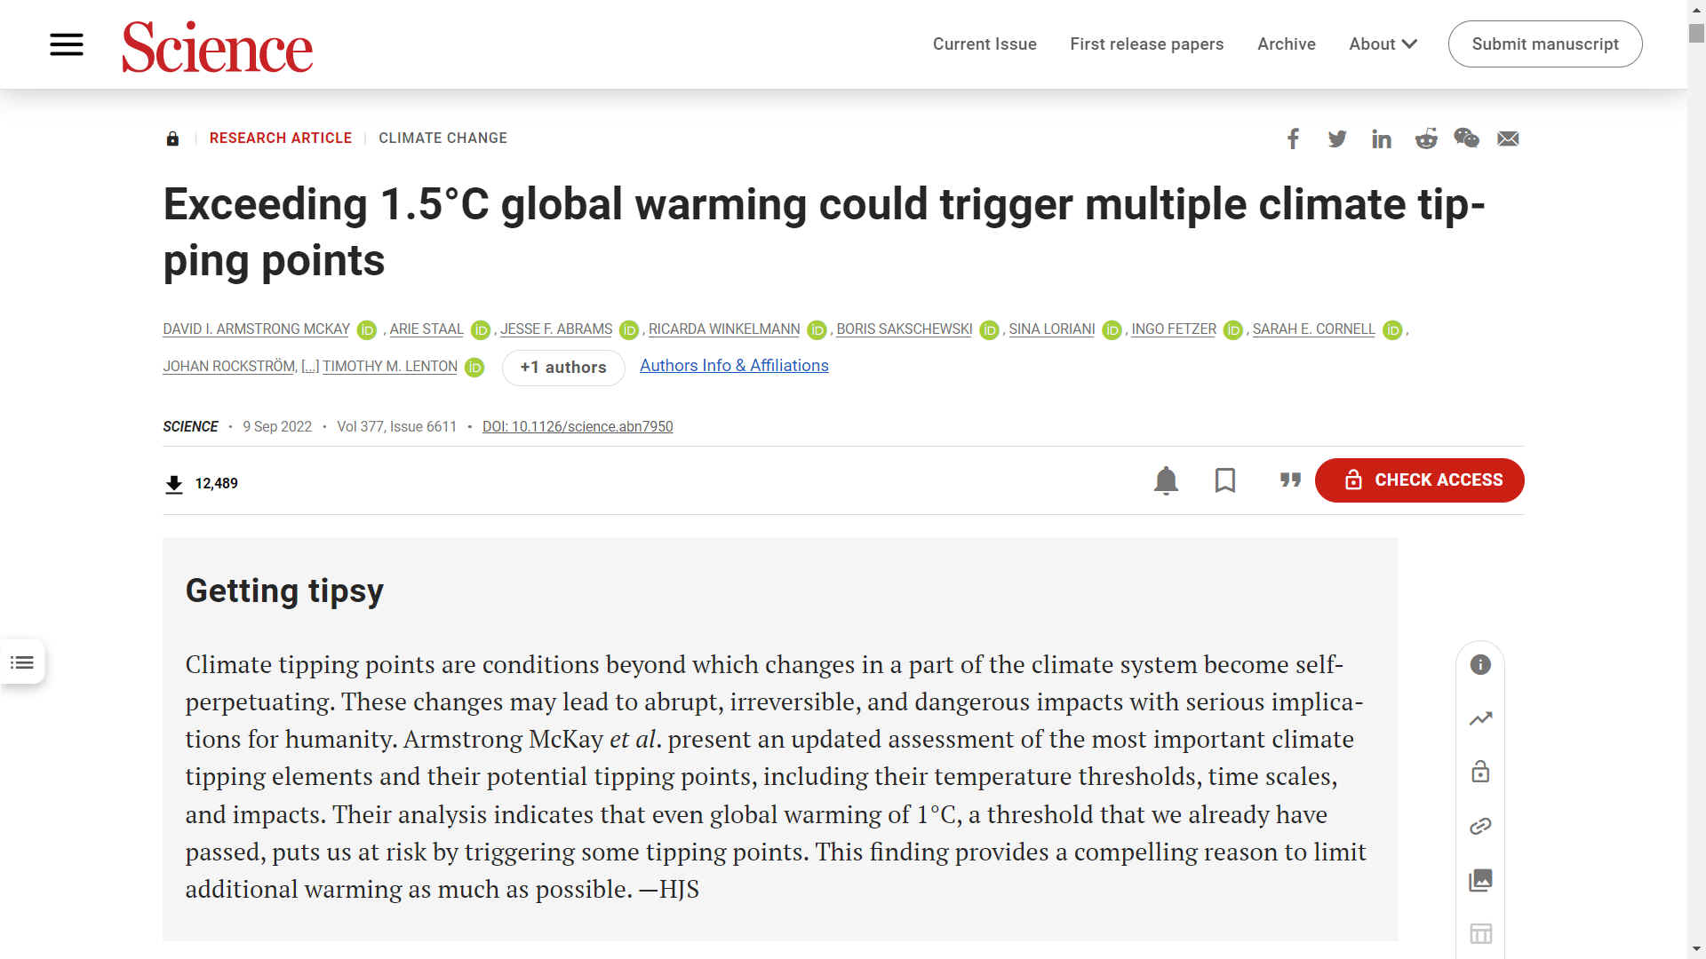The height and width of the screenshot is (959, 1706).
Task: Email this article using envelope icon
Action: pos(1508,139)
